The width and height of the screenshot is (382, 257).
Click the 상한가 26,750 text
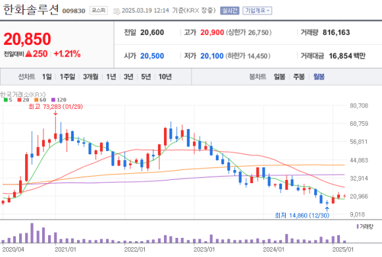click(x=249, y=32)
